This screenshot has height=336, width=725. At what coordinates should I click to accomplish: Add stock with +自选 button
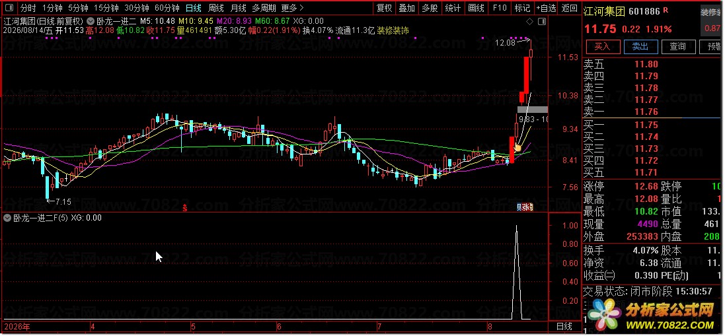[546, 8]
